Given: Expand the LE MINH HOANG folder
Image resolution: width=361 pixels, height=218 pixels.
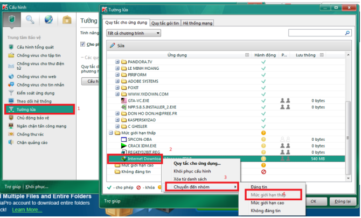Looking at the screenshot, I should point(117,68).
